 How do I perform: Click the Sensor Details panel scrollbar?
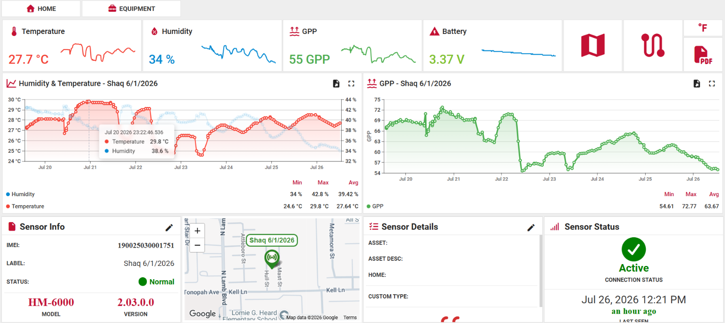pyautogui.click(x=541, y=271)
